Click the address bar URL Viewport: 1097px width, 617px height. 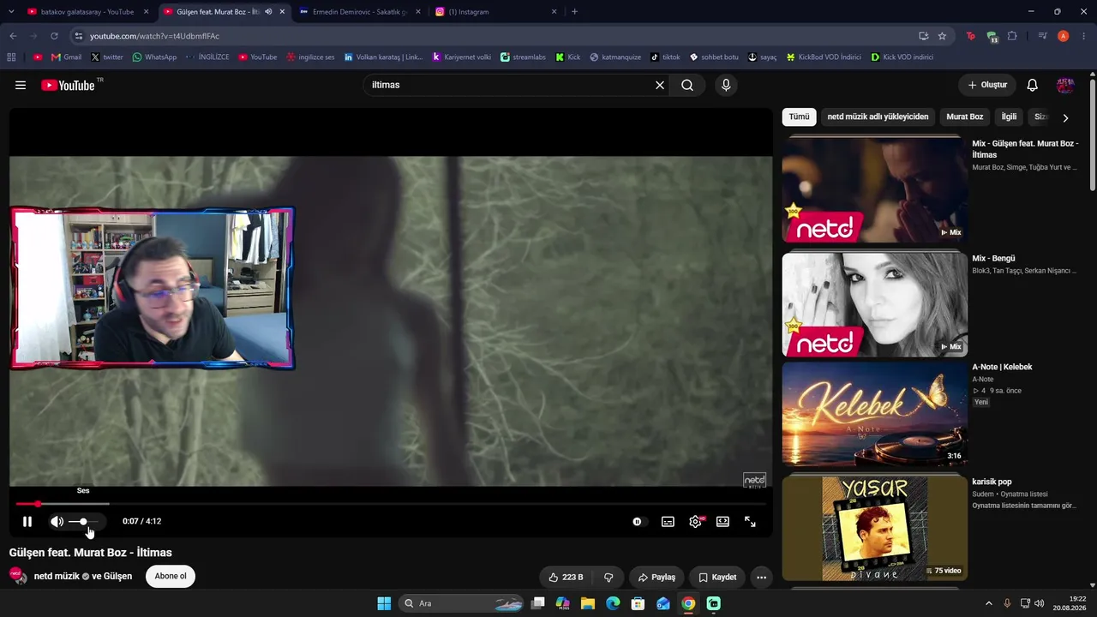[154, 36]
